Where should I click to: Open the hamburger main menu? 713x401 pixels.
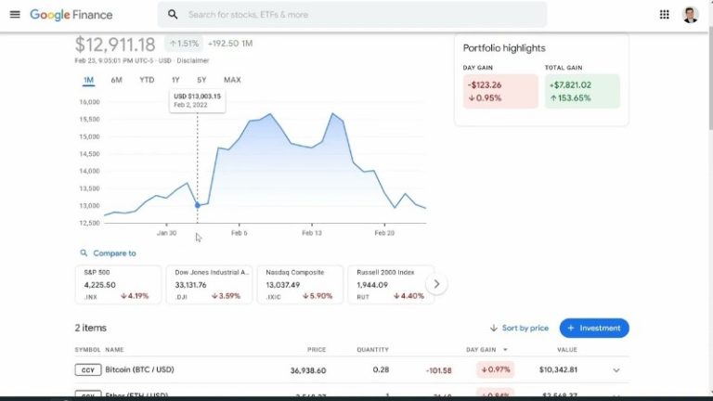15,15
